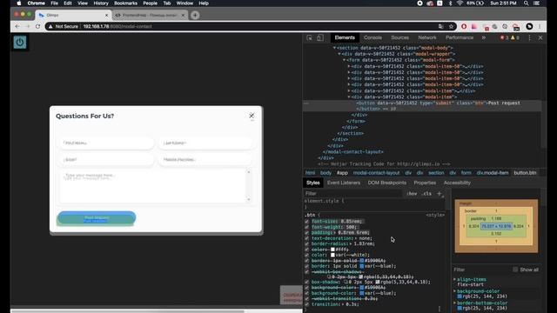Reload the page with the refresh icon
The width and height of the screenshot is (557, 313).
pos(37,26)
